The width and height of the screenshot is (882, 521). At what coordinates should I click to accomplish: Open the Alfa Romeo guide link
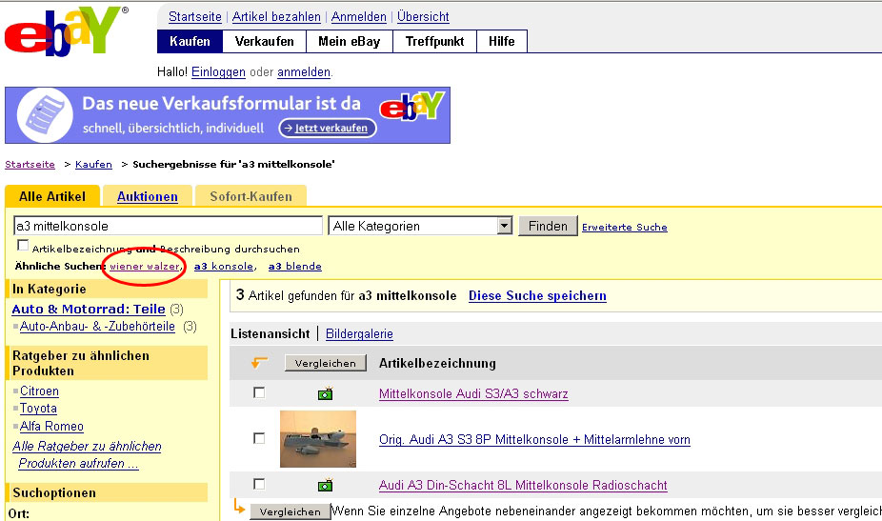pos(51,427)
